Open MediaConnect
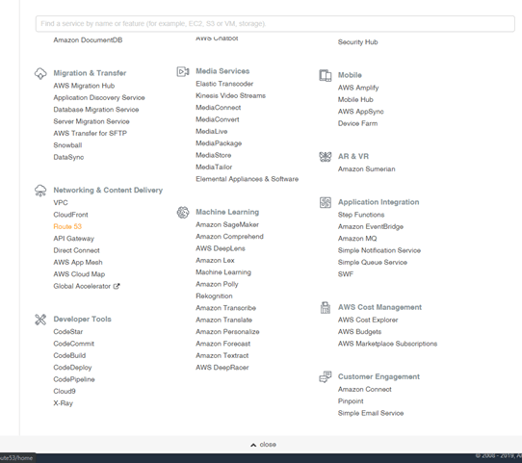This screenshot has height=463, width=522. click(x=218, y=108)
